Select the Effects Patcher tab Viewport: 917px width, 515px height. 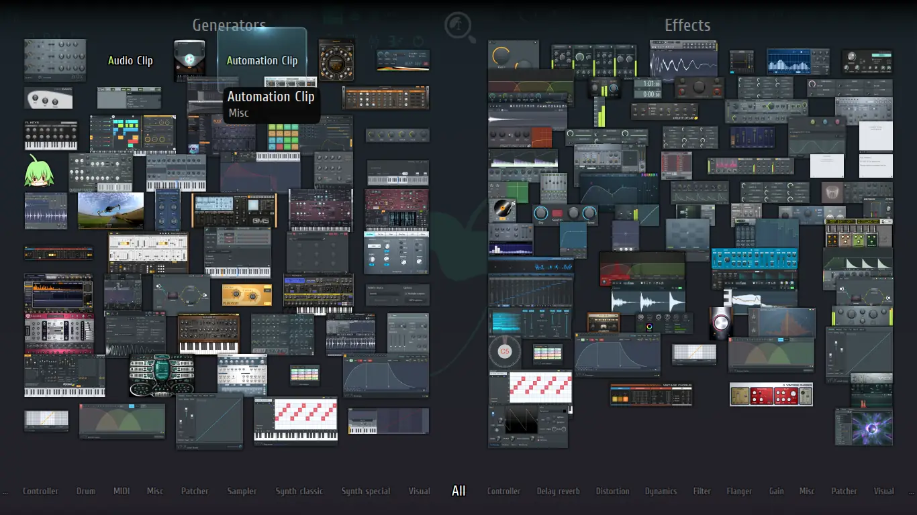tap(844, 491)
